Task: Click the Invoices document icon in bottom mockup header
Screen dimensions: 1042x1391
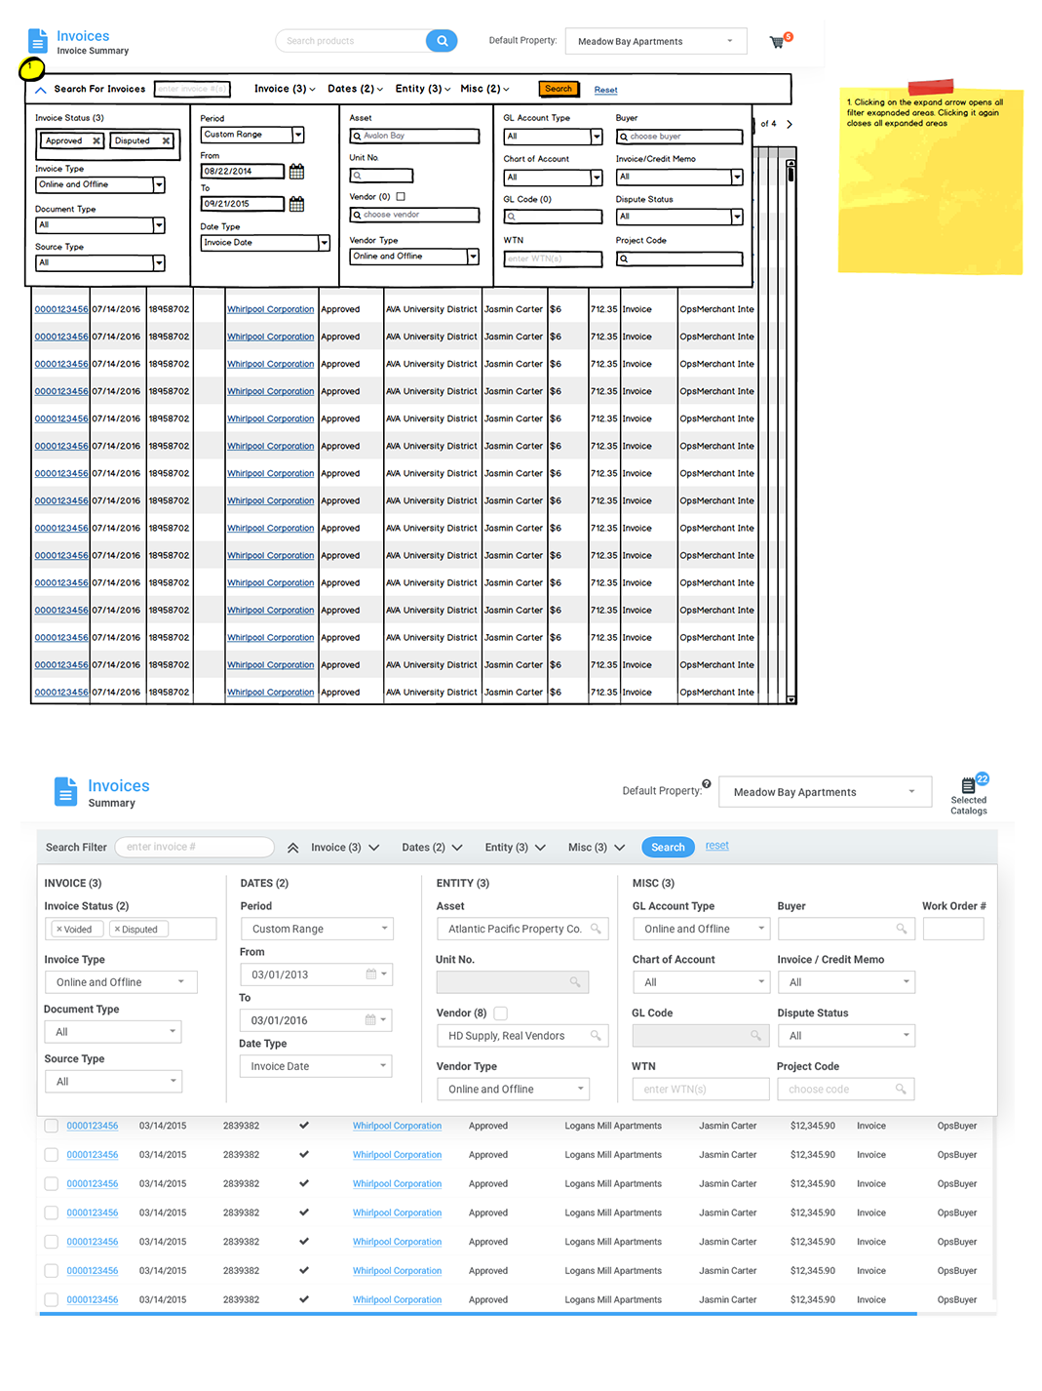Action: pos(65,792)
